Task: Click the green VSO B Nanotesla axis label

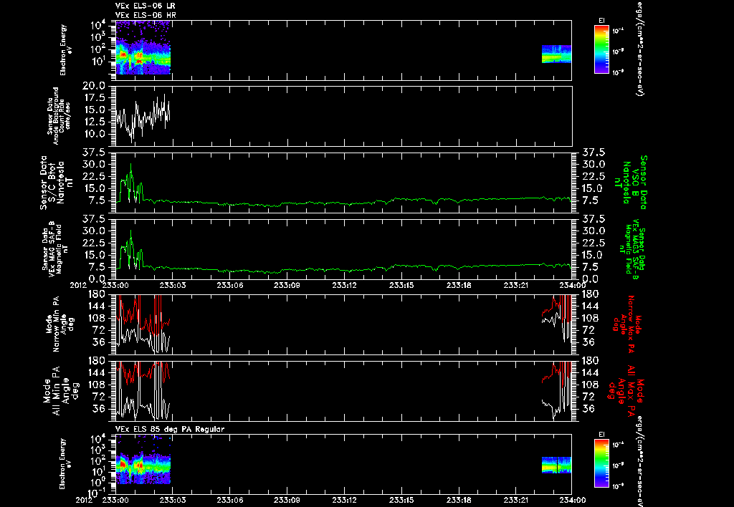Action: [x=631, y=183]
